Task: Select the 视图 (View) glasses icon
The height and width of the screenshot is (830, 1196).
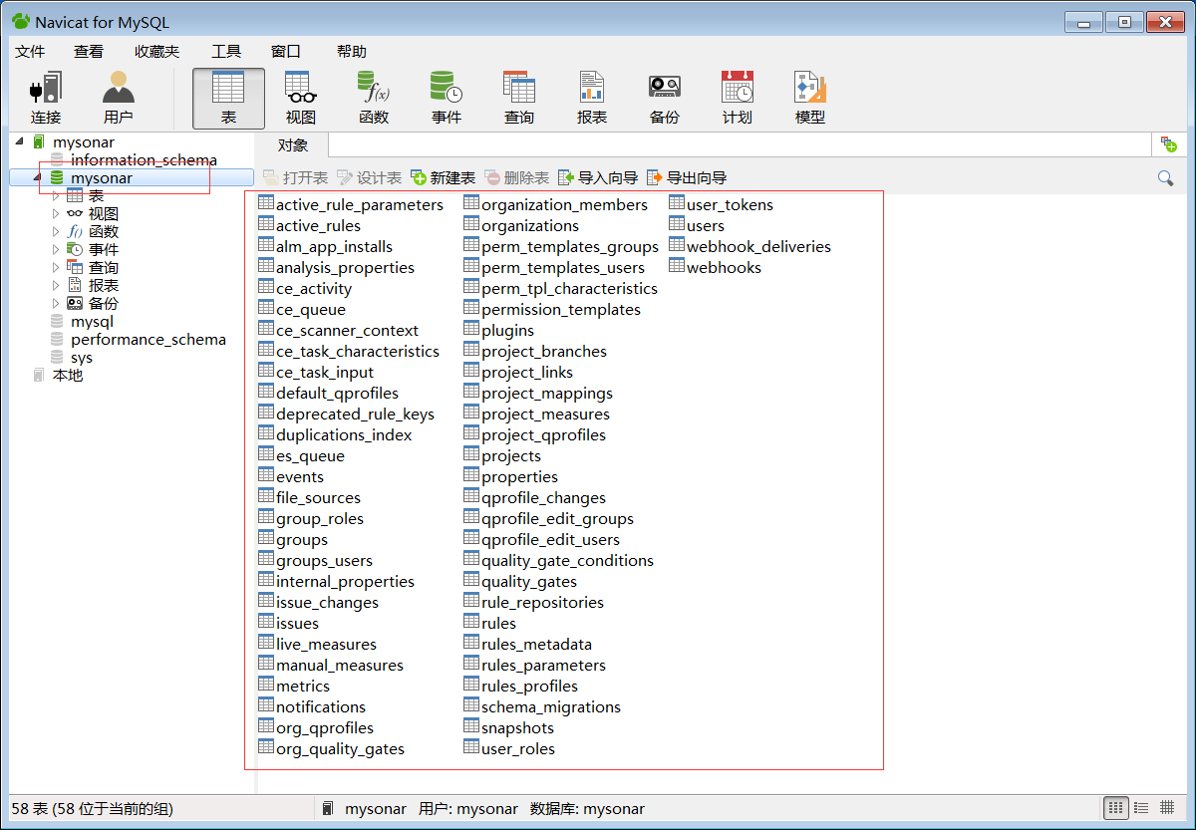Action: [x=300, y=98]
